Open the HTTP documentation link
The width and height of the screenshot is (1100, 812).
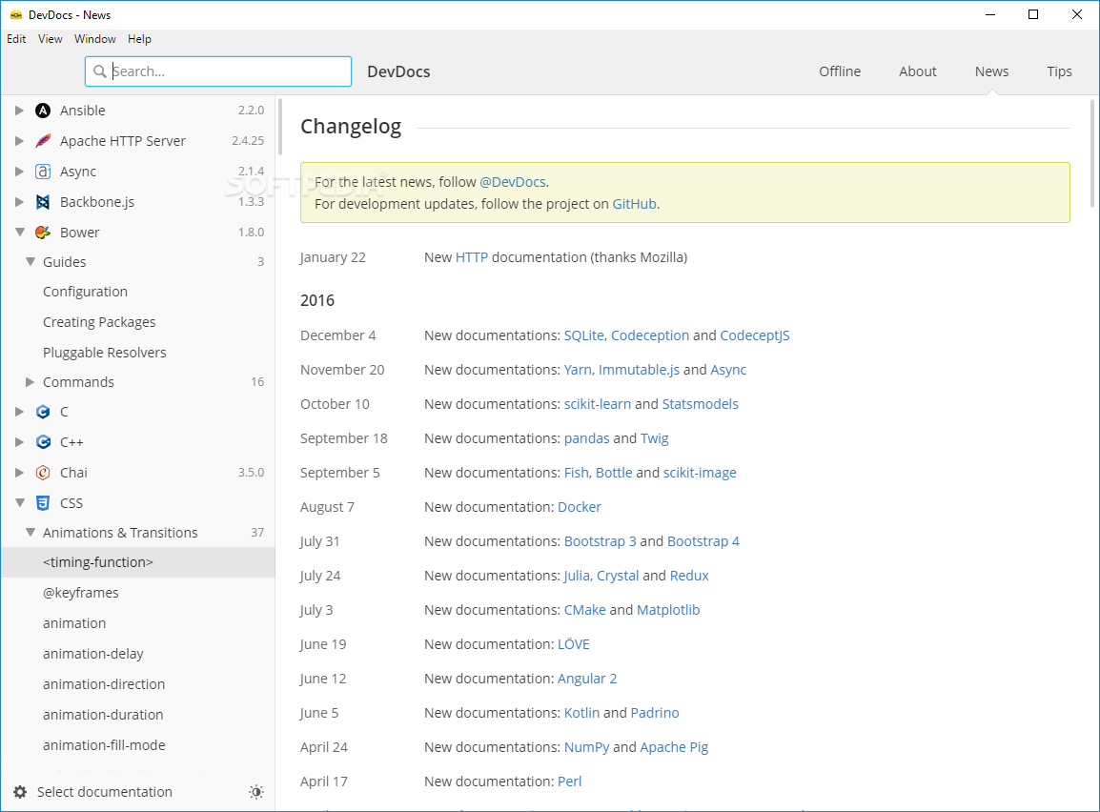[472, 257]
